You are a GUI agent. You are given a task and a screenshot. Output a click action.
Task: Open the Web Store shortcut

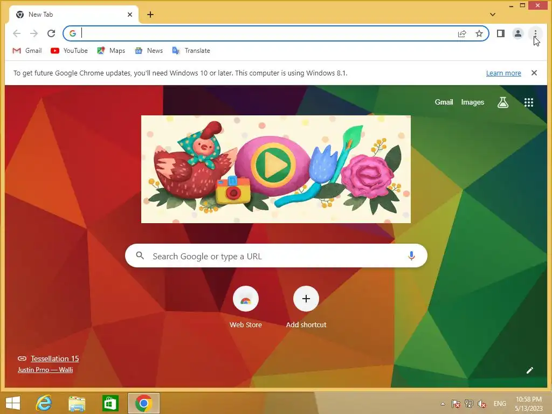pyautogui.click(x=246, y=307)
